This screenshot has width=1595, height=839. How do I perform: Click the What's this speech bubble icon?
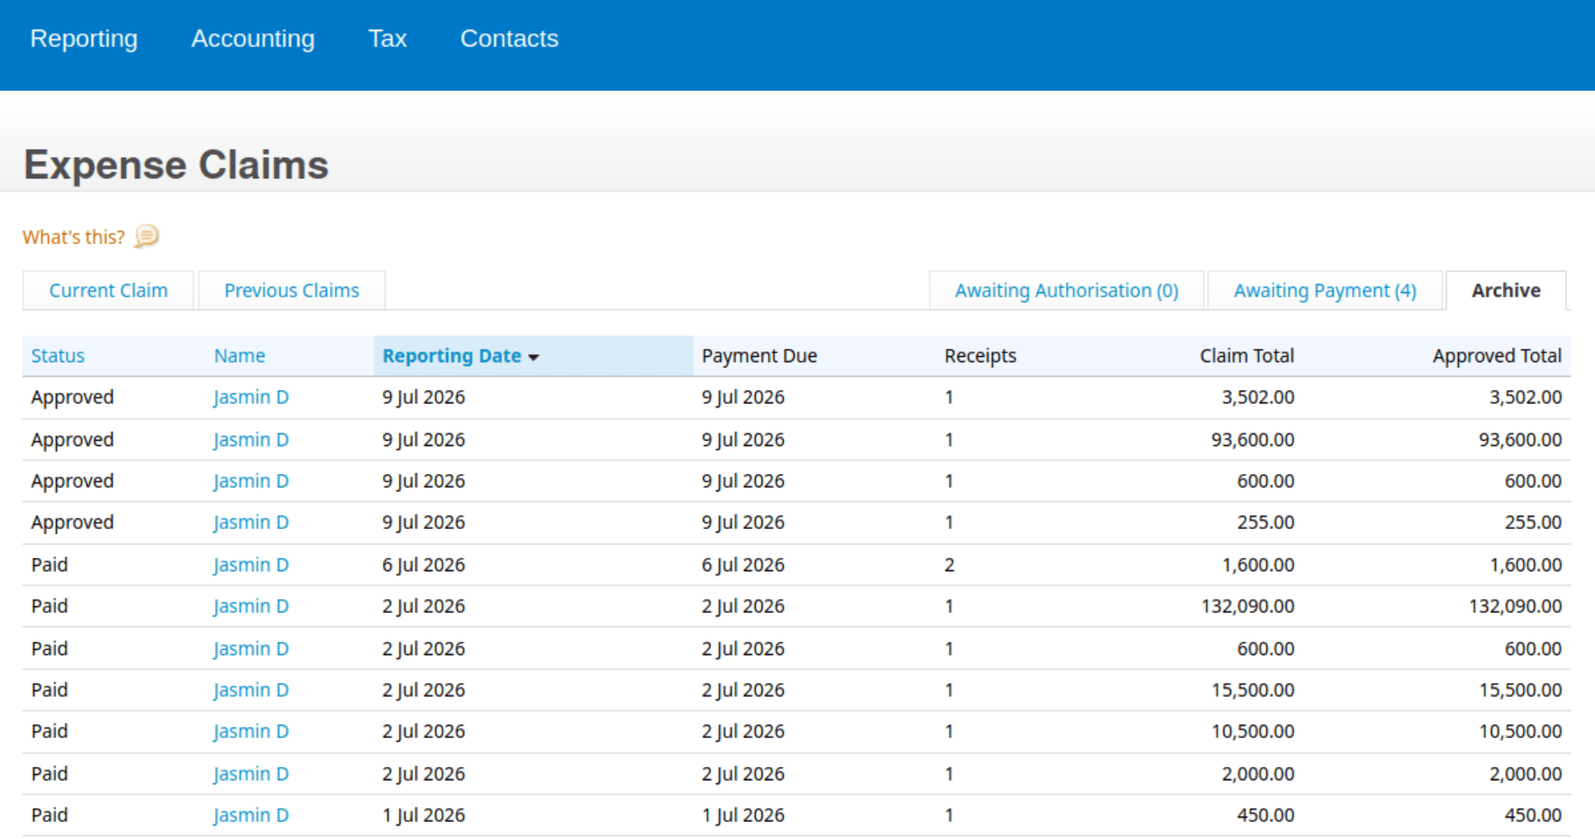(x=146, y=236)
